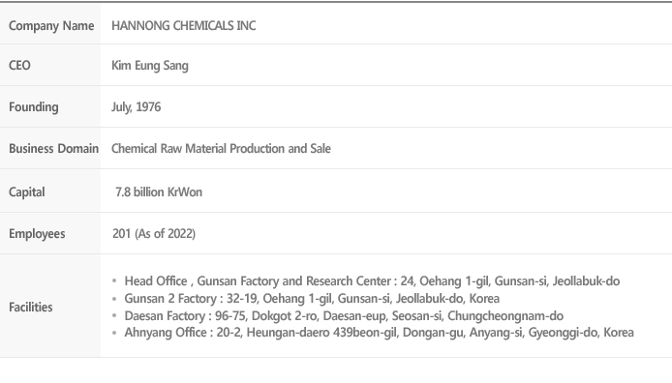Image resolution: width=672 pixels, height=383 pixels.
Task: Click the July, 1976 founding date
Action: (136, 107)
